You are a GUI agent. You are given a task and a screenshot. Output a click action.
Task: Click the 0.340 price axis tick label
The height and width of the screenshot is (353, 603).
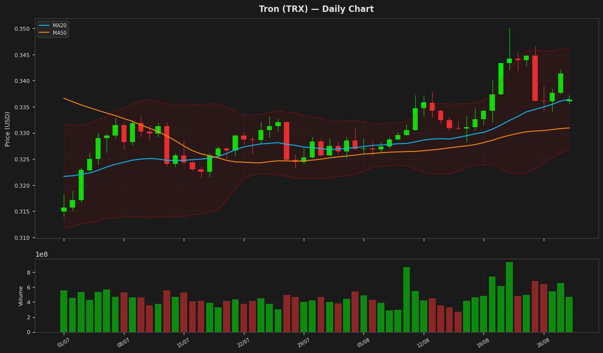[21, 81]
